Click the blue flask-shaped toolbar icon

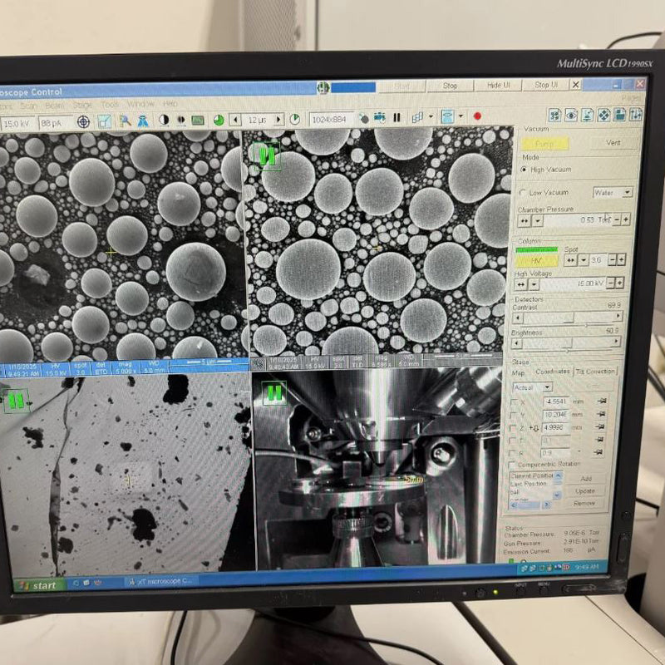click(143, 121)
